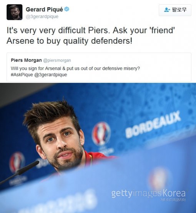Click the 팔로우 follow button
The image size is (196, 213).
tap(175, 10)
